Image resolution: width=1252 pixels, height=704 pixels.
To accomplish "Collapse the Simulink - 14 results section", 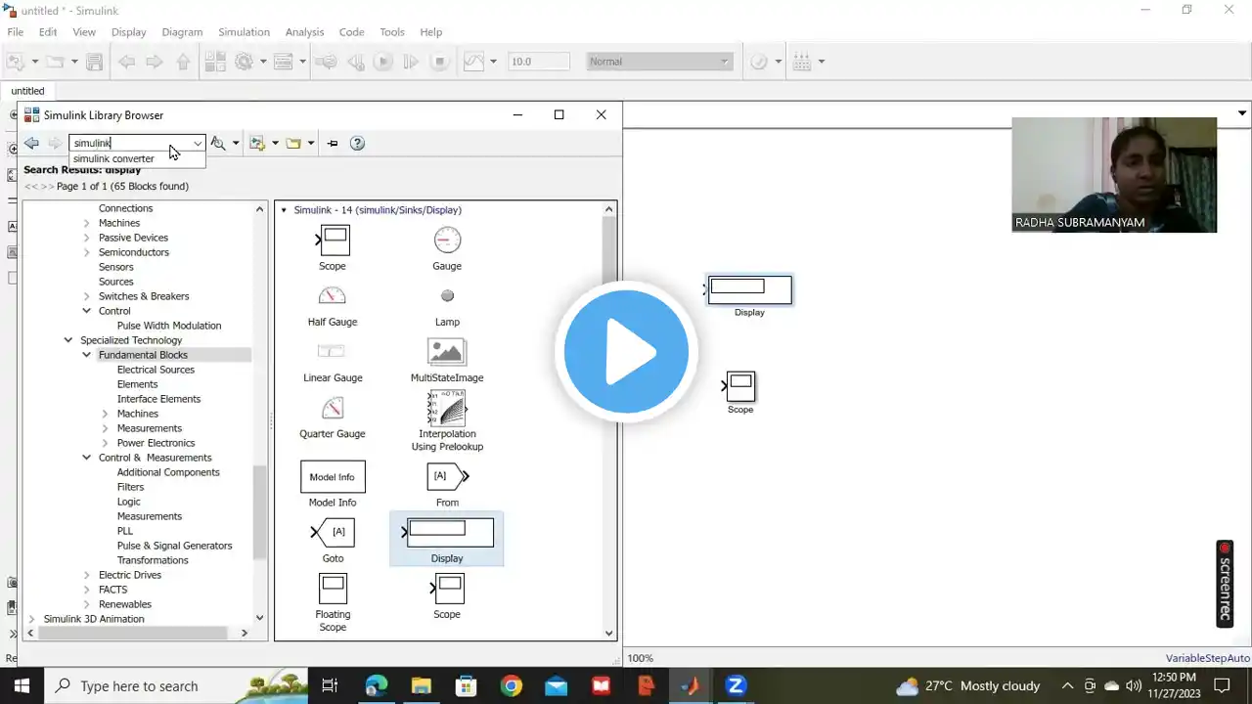I will tap(285, 210).
